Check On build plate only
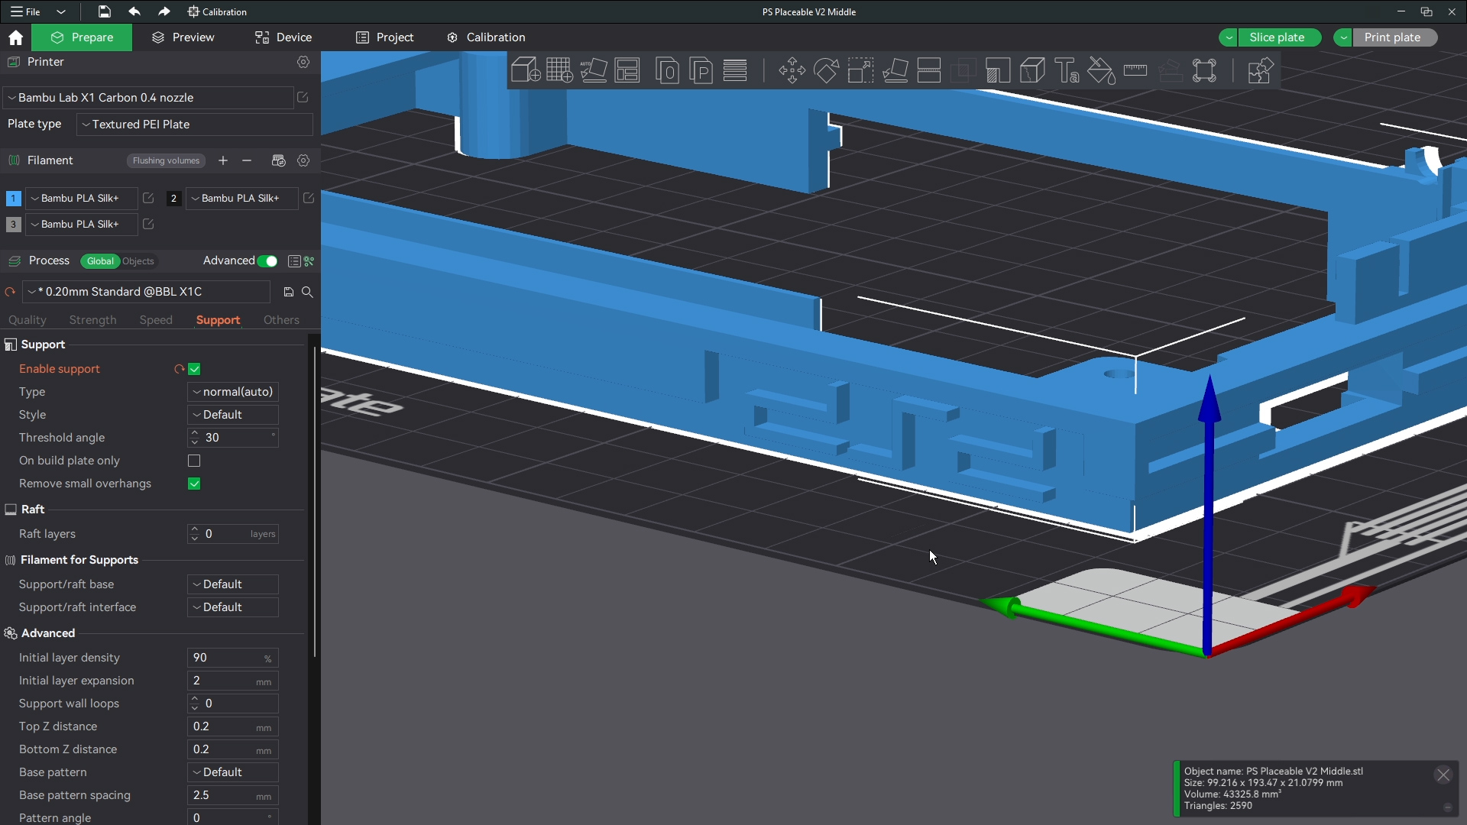 click(x=194, y=461)
